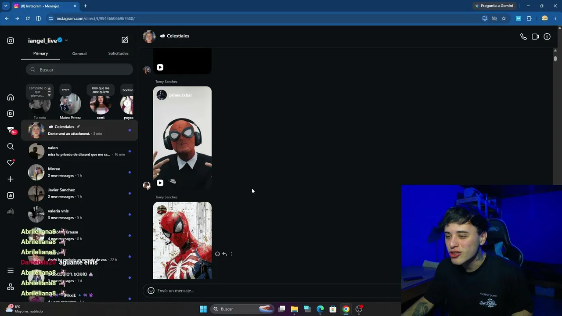562x316 pixels.
Task: Open more options for the Spider-Man message
Action: [231, 254]
